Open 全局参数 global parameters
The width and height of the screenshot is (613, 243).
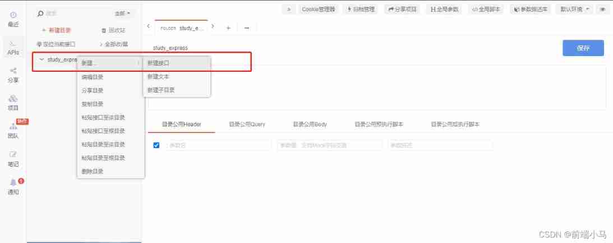(x=445, y=9)
